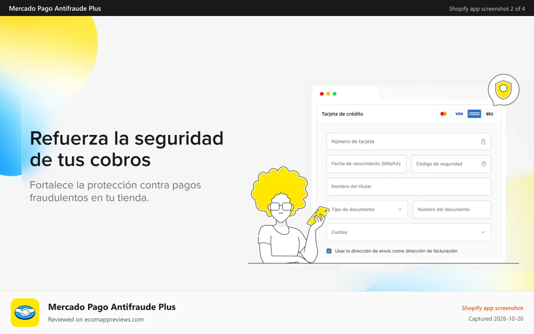Click the padlock icon in card number field
The height and width of the screenshot is (334, 534).
pyautogui.click(x=483, y=142)
